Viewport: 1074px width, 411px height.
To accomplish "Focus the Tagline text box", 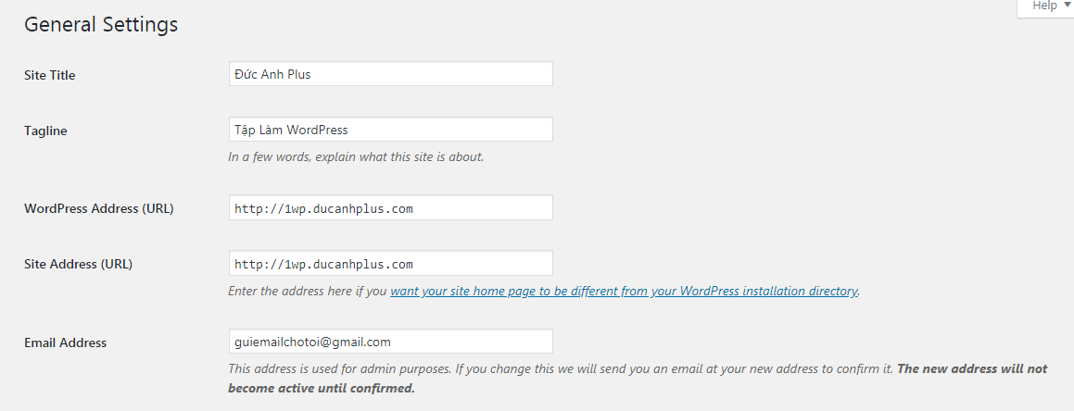I will [x=390, y=130].
